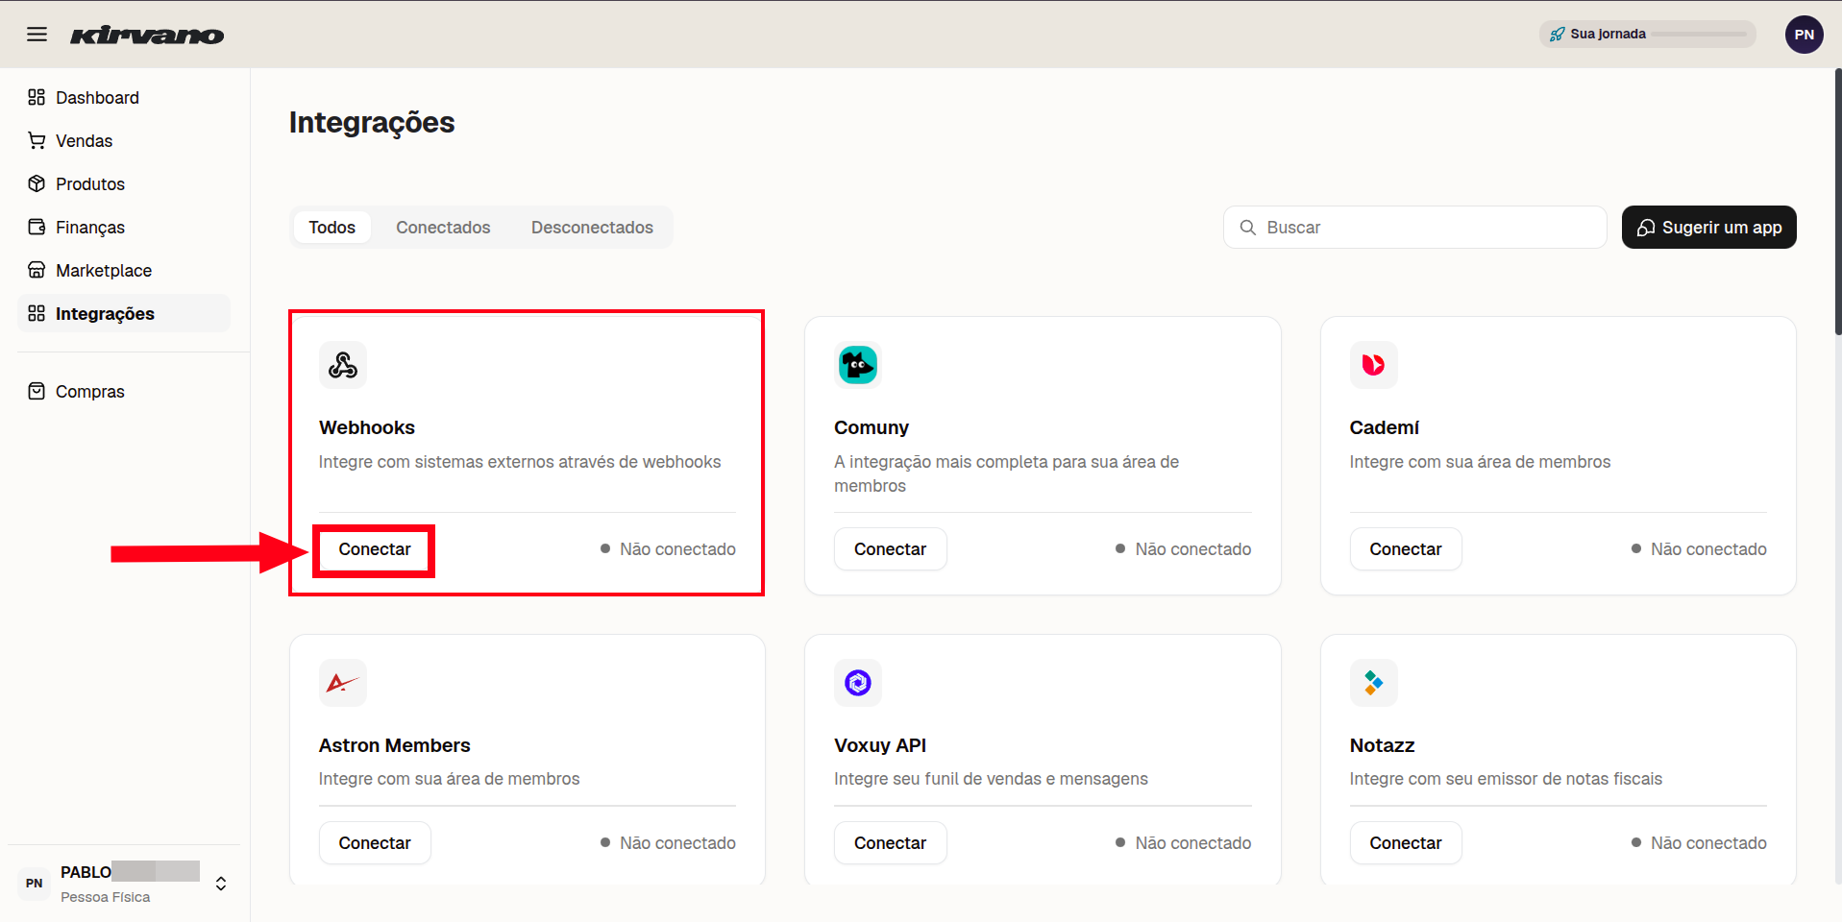
Task: Click Astron Members' Não conectado status
Action: (x=668, y=843)
